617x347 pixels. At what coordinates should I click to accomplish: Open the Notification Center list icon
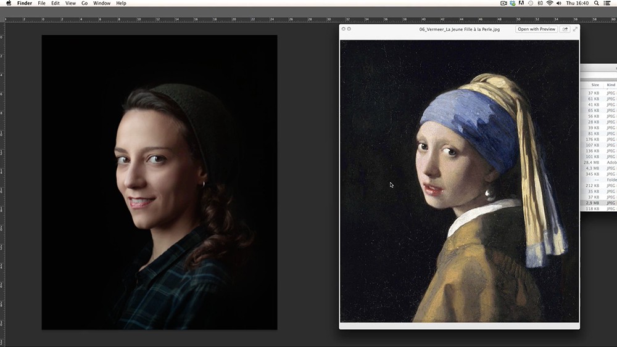[x=607, y=3]
